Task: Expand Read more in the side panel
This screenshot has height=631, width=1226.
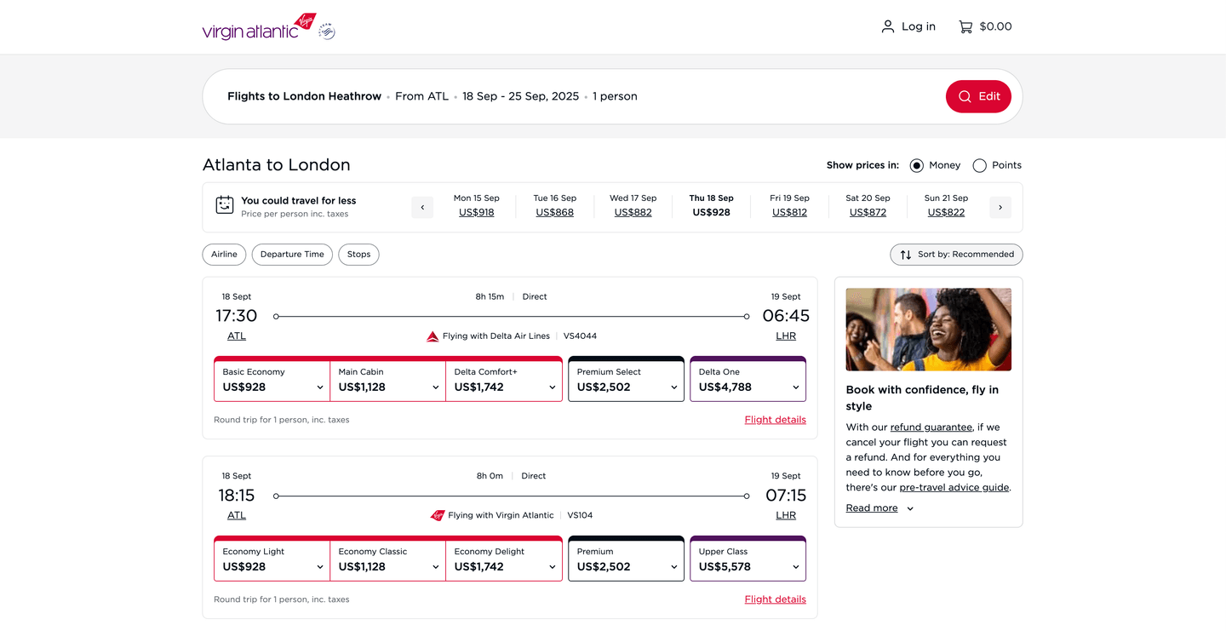Action: click(x=879, y=508)
